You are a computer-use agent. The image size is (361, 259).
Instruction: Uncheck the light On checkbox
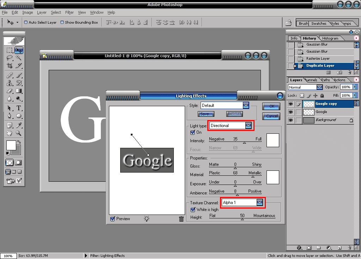coord(193,132)
